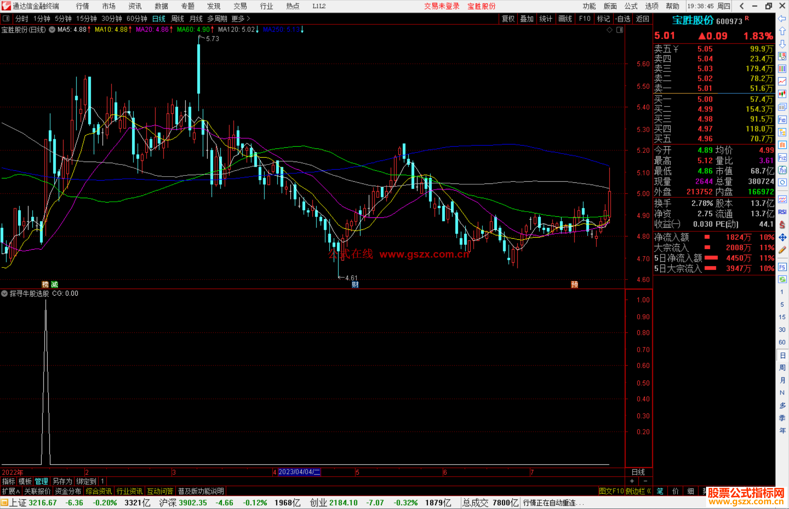Click the zoom-in plus at chart bottom right

[632, 481]
